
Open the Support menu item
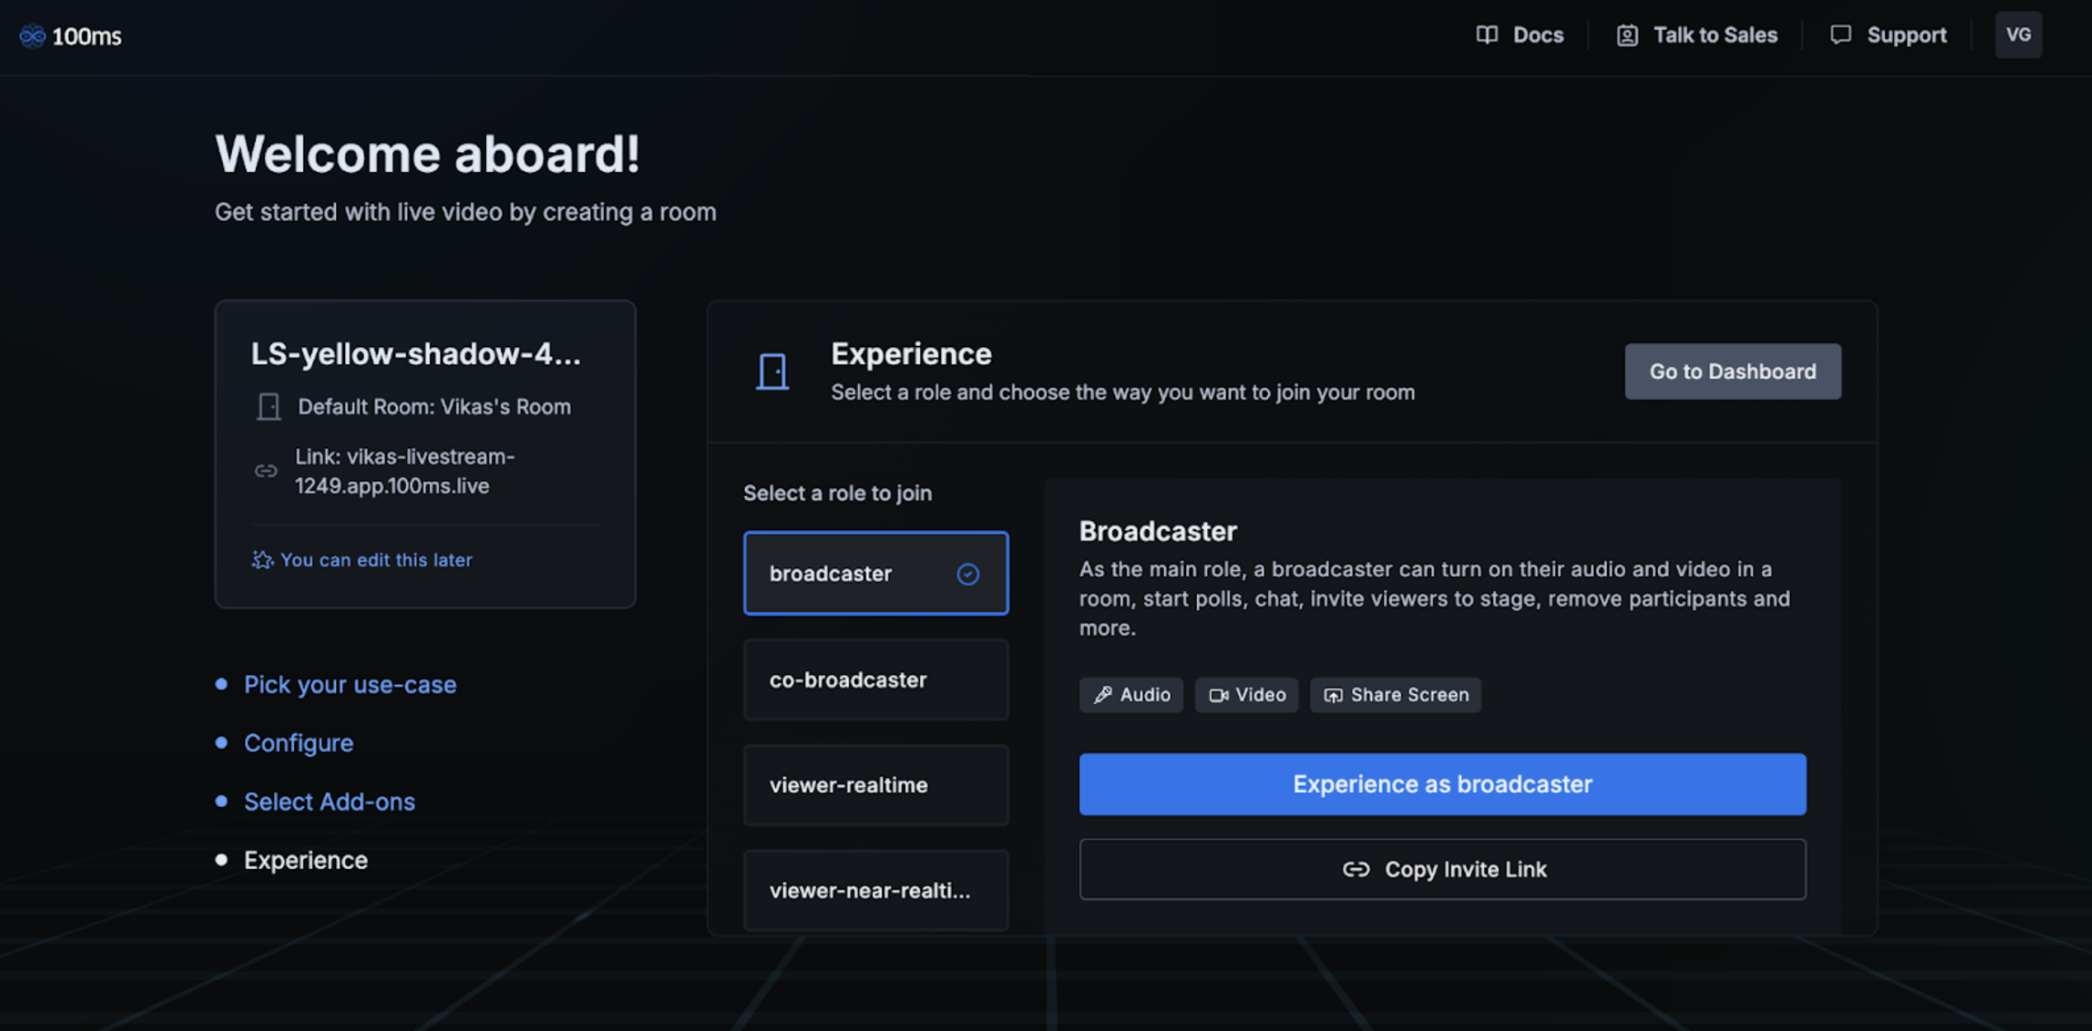tap(1888, 35)
